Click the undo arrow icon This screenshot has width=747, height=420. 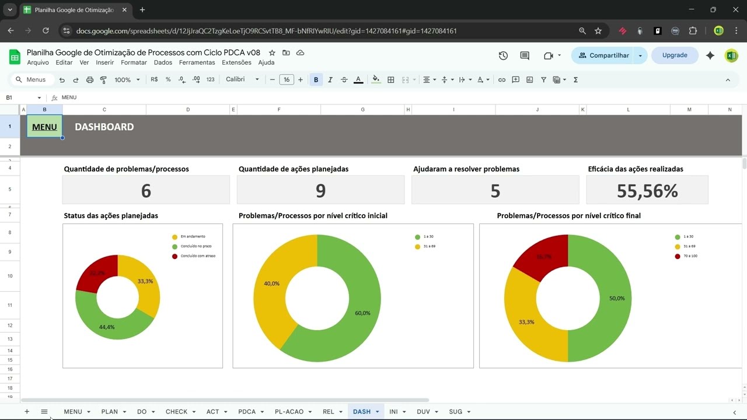click(62, 80)
